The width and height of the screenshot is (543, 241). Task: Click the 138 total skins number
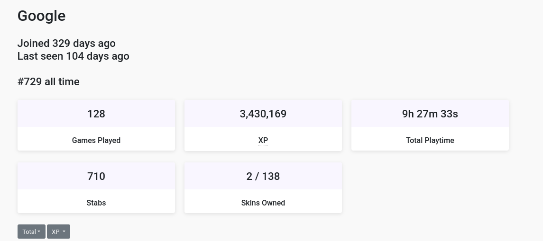pos(271,176)
